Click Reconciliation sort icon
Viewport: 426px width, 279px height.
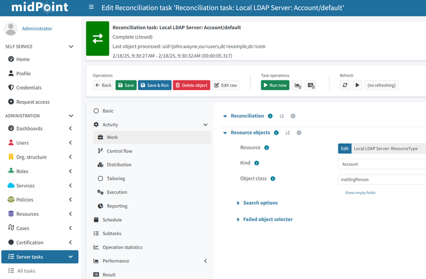tap(281, 116)
